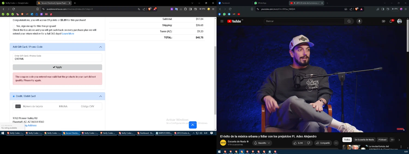Viewport: 409px width, 154px height.
Task: Click blue scroll-to-top arrow button
Action: coord(193,125)
